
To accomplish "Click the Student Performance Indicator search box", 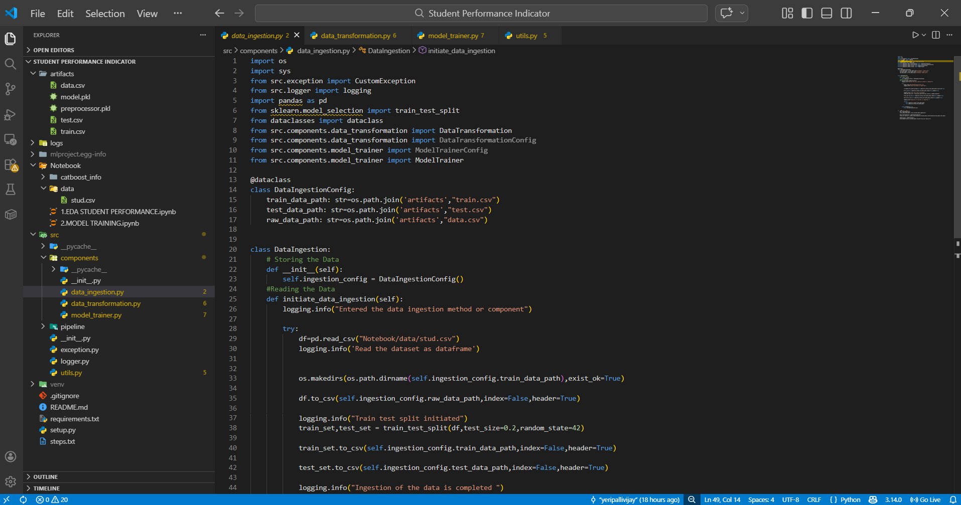I will (481, 14).
